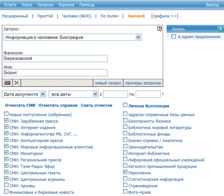Open '-все даты-' dropdown
Viewport: 224px width, 196px height.
point(73,94)
